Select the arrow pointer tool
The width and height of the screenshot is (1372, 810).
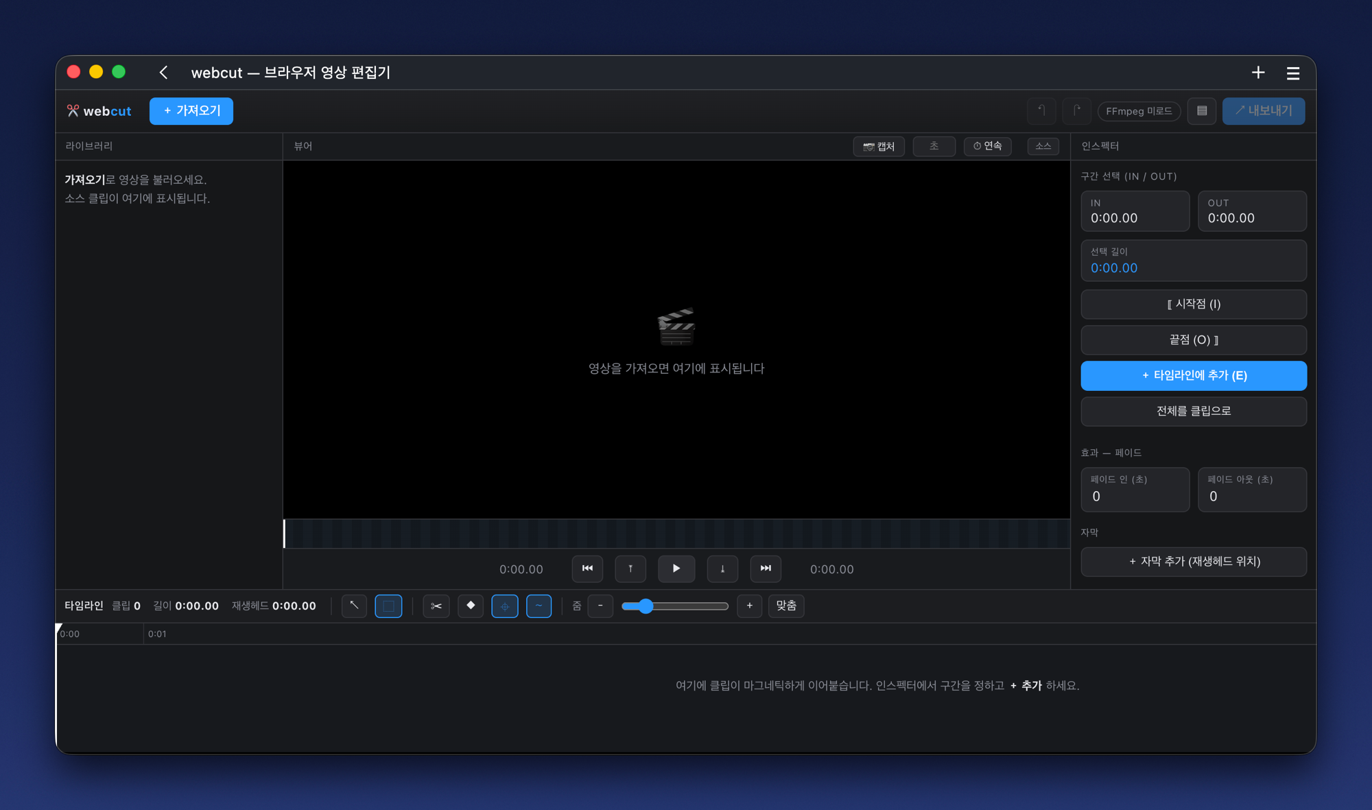pos(354,606)
